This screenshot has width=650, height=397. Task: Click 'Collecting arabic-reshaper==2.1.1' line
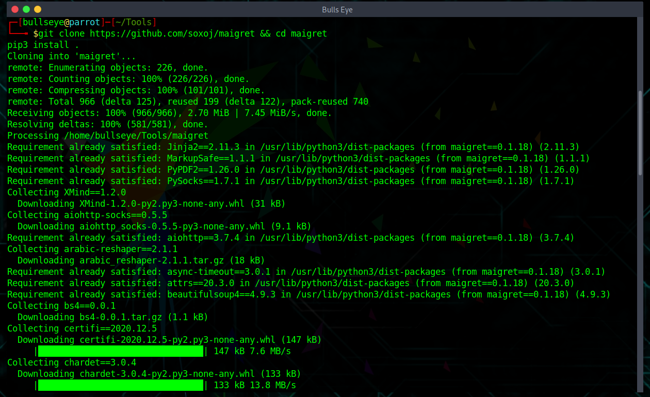[92, 250]
